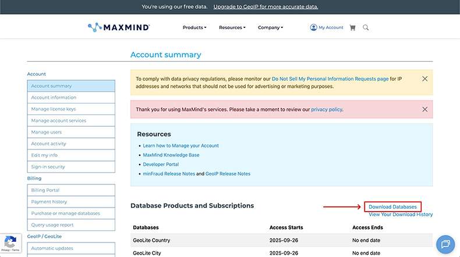Image resolution: width=460 pixels, height=257 pixels.
Task: Open Purchase or manage databases
Action: [71, 213]
